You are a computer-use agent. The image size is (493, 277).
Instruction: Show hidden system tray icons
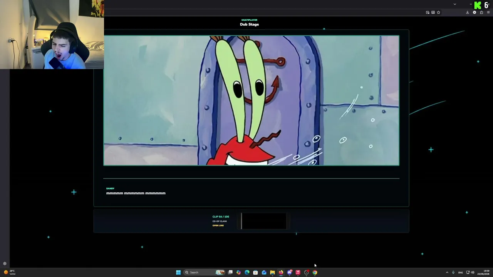[447, 272]
